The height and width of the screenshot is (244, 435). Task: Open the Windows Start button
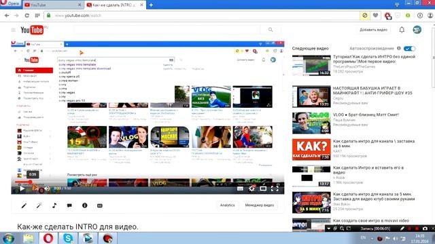8,239
